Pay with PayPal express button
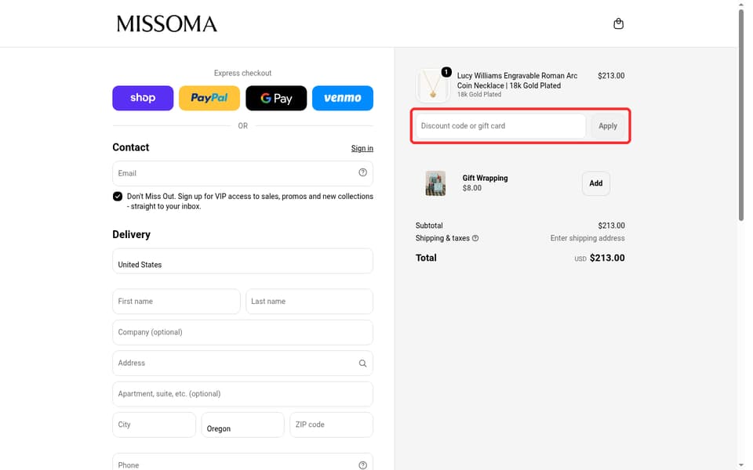This screenshot has width=753, height=470. pos(209,98)
